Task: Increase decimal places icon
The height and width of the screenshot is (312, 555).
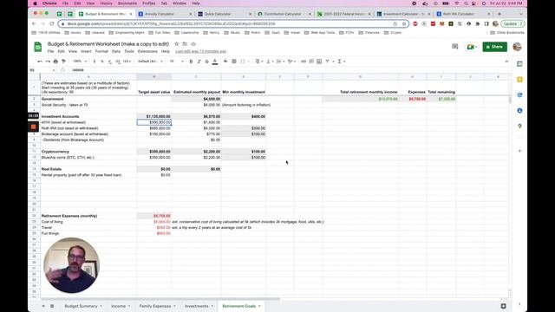Action: [118, 62]
